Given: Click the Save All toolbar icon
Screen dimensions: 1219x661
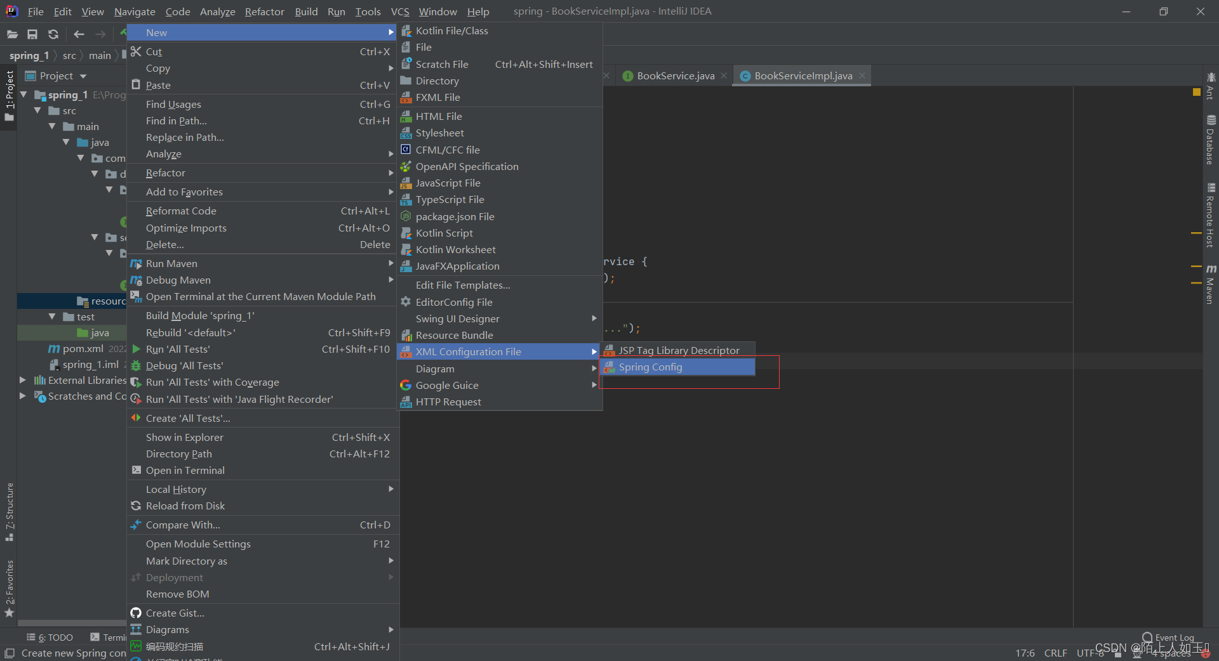Looking at the screenshot, I should coord(32,34).
